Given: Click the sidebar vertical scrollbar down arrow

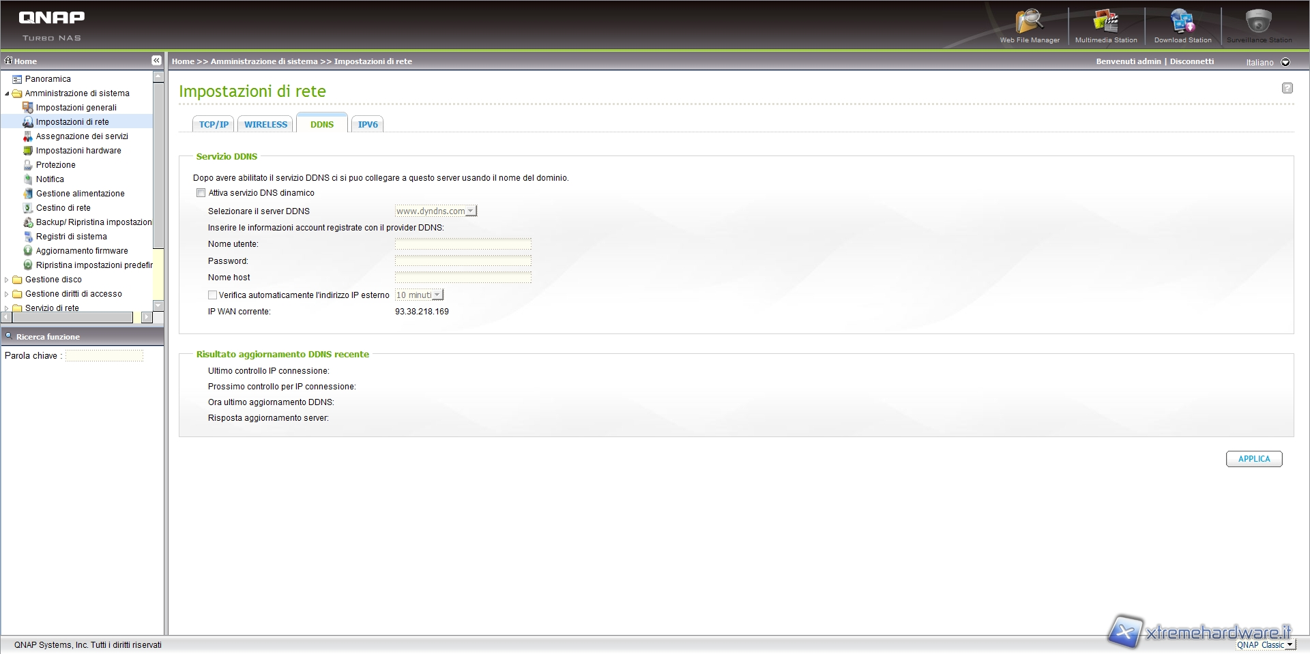Looking at the screenshot, I should click(158, 306).
